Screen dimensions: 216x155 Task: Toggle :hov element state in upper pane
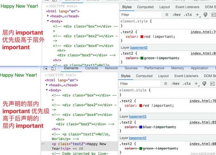pyautogui.click(x=177, y=15)
